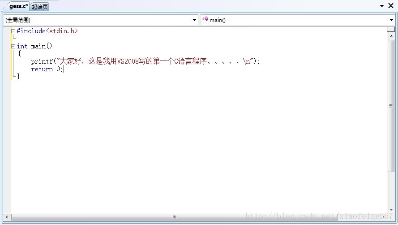Switch to the gess.c* editor tab
398x225 pixels.
(x=18, y=6)
